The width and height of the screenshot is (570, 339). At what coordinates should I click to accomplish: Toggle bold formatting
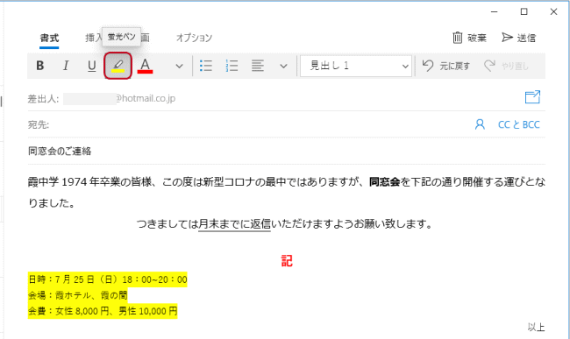(x=40, y=66)
